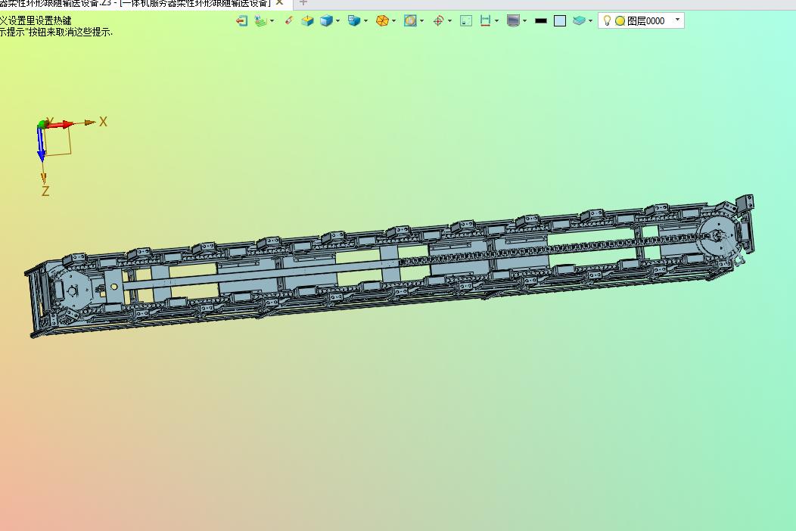Open the dimension icon dropdown arrow
The width and height of the screenshot is (796, 531).
tap(496, 21)
